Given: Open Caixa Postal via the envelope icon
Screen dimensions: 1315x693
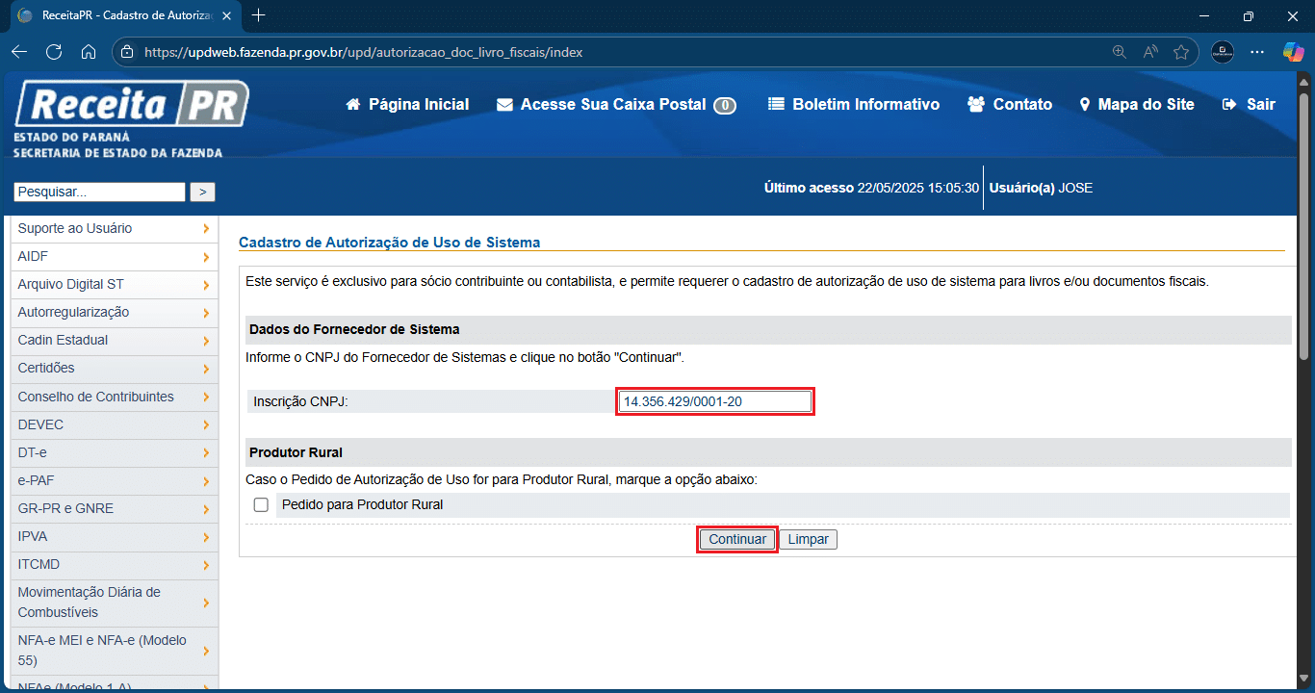Looking at the screenshot, I should [504, 104].
